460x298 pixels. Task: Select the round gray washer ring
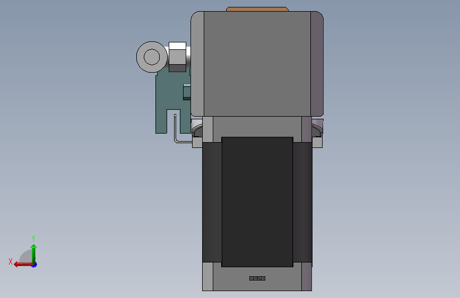(152, 57)
